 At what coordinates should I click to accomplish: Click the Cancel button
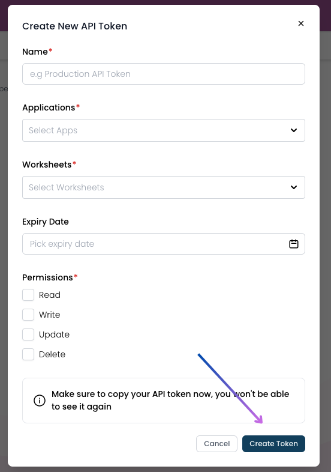216,444
